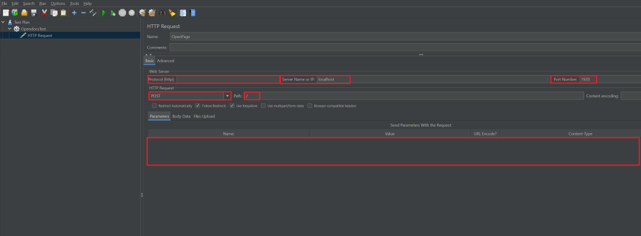Click the Stop test octagon icon

point(122,13)
